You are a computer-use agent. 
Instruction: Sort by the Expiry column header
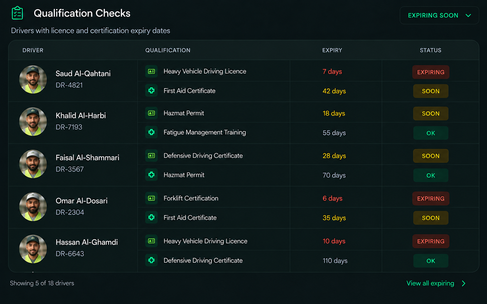click(x=332, y=50)
